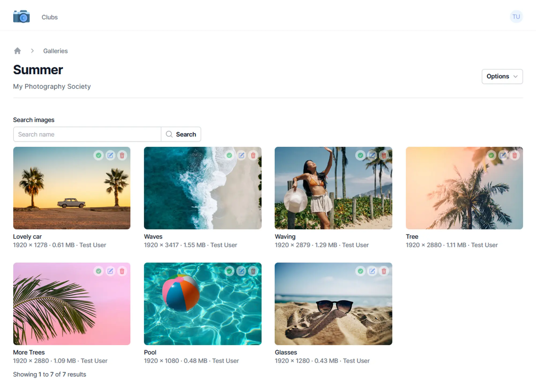Open the TU user avatar menu
This screenshot has height=389, width=536.
516,17
